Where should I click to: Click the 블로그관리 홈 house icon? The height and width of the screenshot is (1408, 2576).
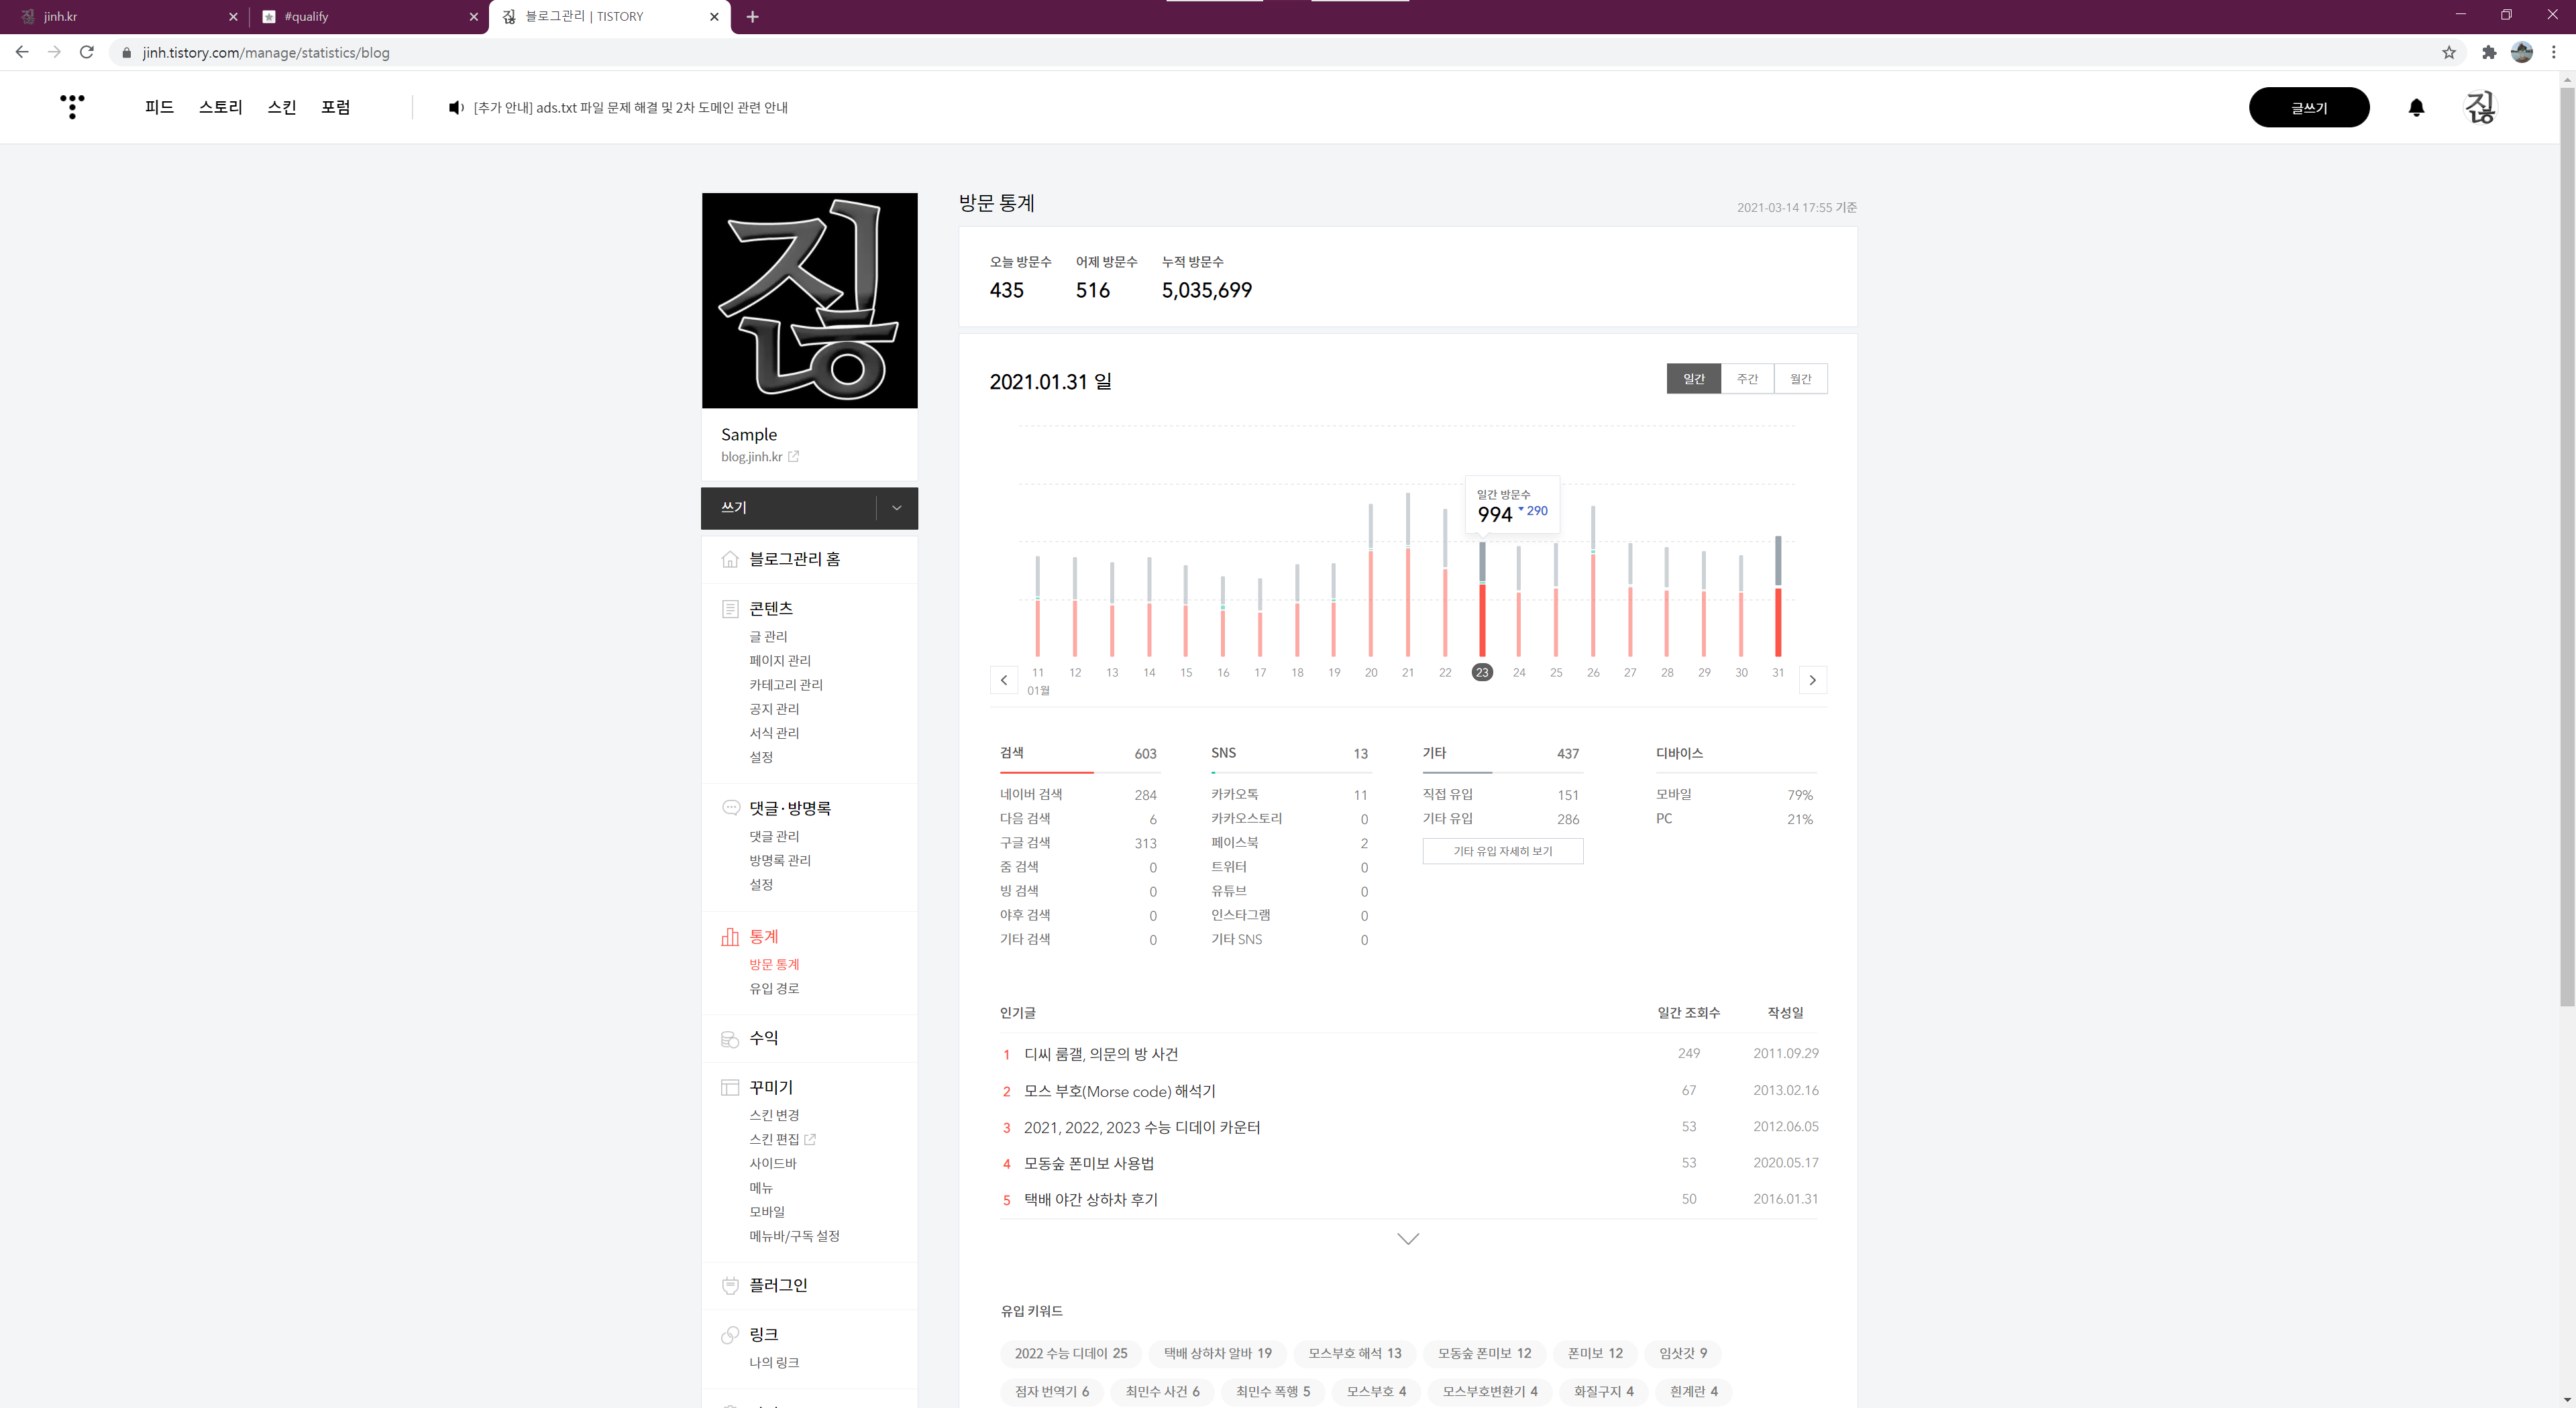point(730,559)
